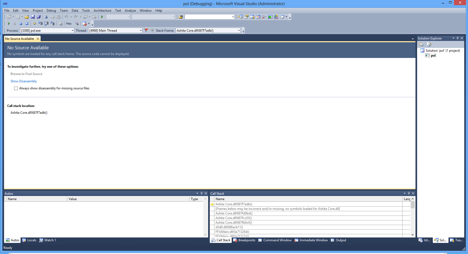Click the Step Into icon
This screenshot has height=254, width=468.
tap(40, 24)
